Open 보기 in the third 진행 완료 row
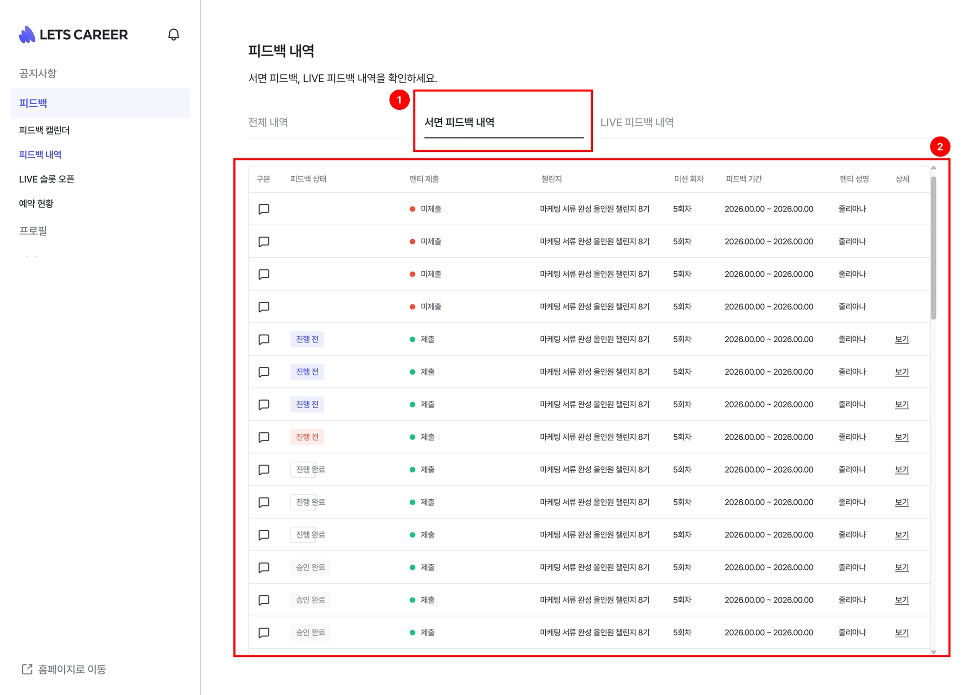977x695 pixels. (902, 535)
